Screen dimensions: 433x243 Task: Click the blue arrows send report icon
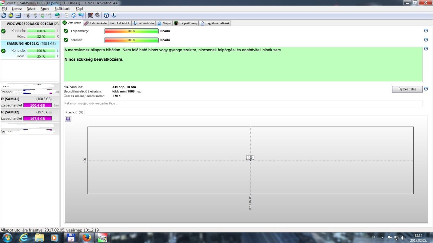tap(74, 15)
